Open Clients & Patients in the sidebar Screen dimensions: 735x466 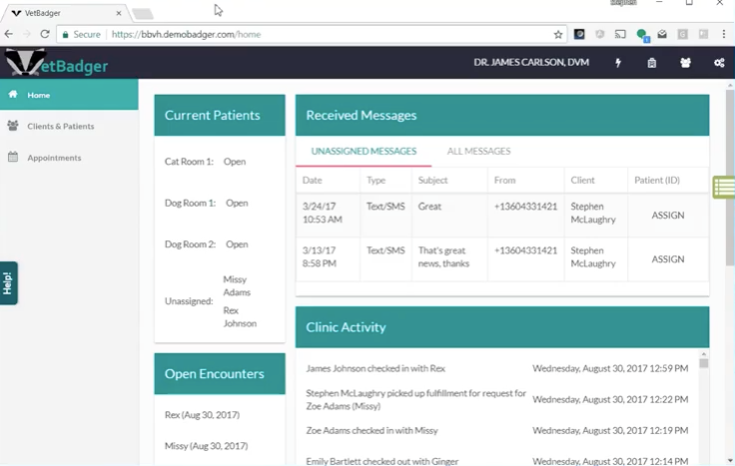point(69,126)
